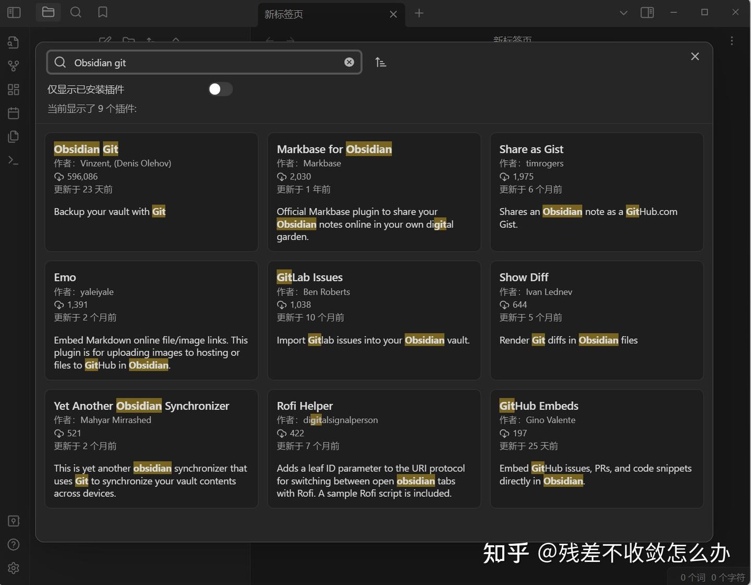751x585 pixels.
Task: Open the terminal icon in the left ribbon
Action: point(13,160)
